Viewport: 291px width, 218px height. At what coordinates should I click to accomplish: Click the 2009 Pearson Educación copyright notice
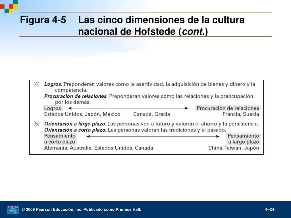[82, 210]
